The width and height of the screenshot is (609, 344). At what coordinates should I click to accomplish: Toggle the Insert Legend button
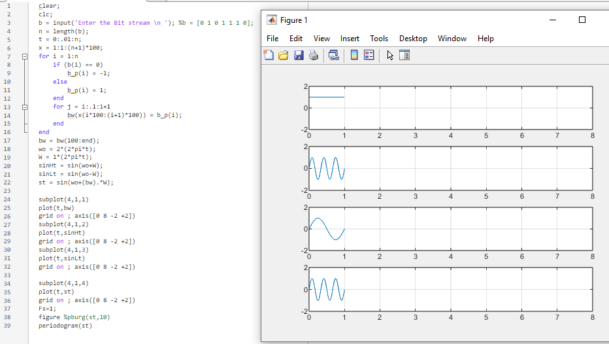(368, 56)
